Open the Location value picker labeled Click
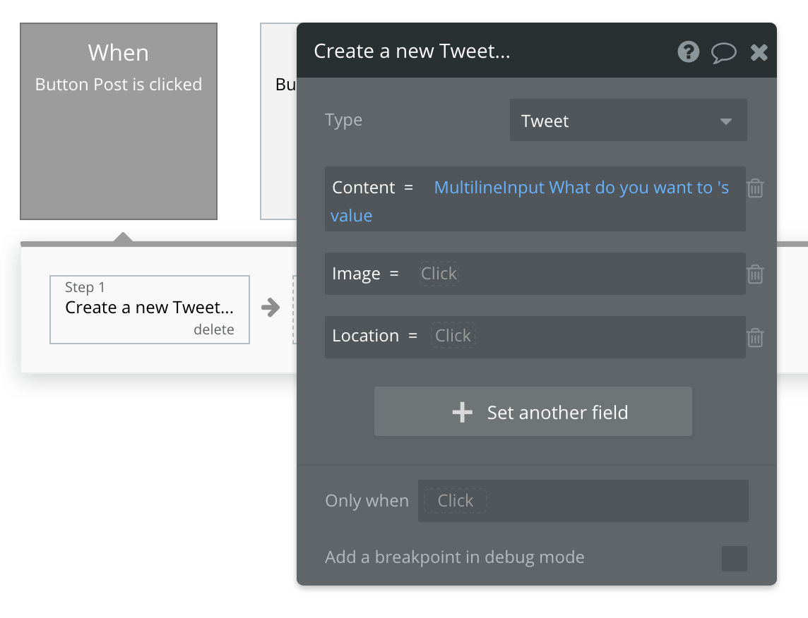808x618 pixels. [x=453, y=336]
